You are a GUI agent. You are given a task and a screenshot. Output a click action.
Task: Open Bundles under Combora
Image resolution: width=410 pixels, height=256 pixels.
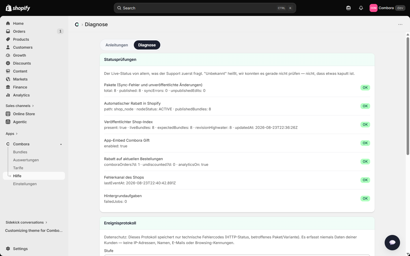(x=20, y=152)
